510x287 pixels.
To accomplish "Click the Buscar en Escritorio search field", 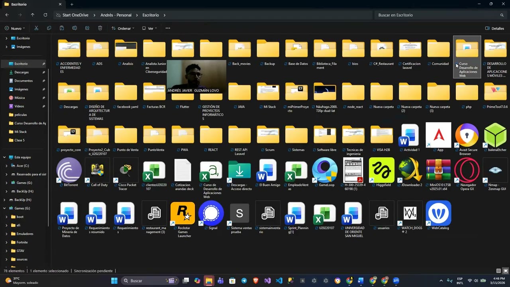I will pos(441,15).
